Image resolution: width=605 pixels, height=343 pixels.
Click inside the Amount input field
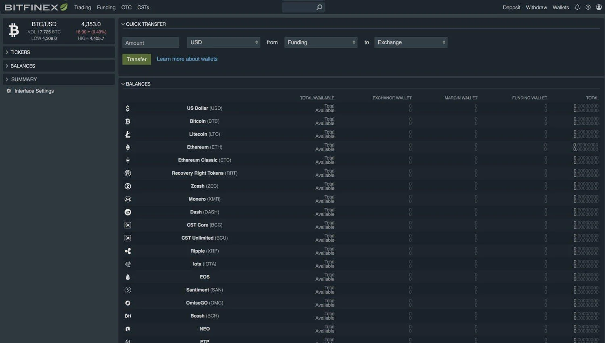coord(150,42)
